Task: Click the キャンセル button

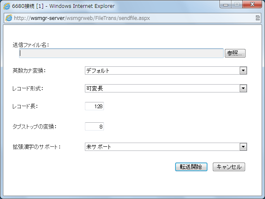Action: (229, 167)
